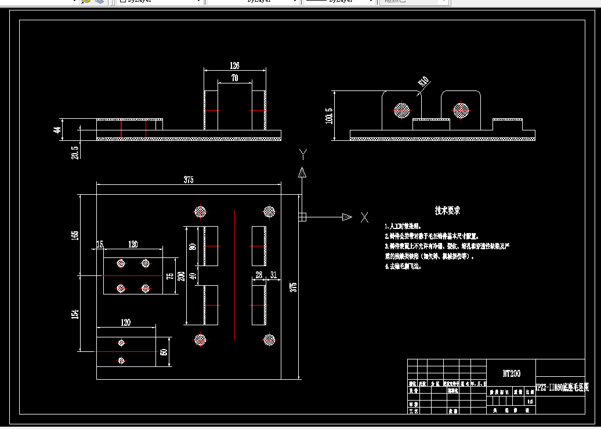Screen dimensions: 601x429
Task: Select the 40 gap dimension
Action: [x=193, y=276]
